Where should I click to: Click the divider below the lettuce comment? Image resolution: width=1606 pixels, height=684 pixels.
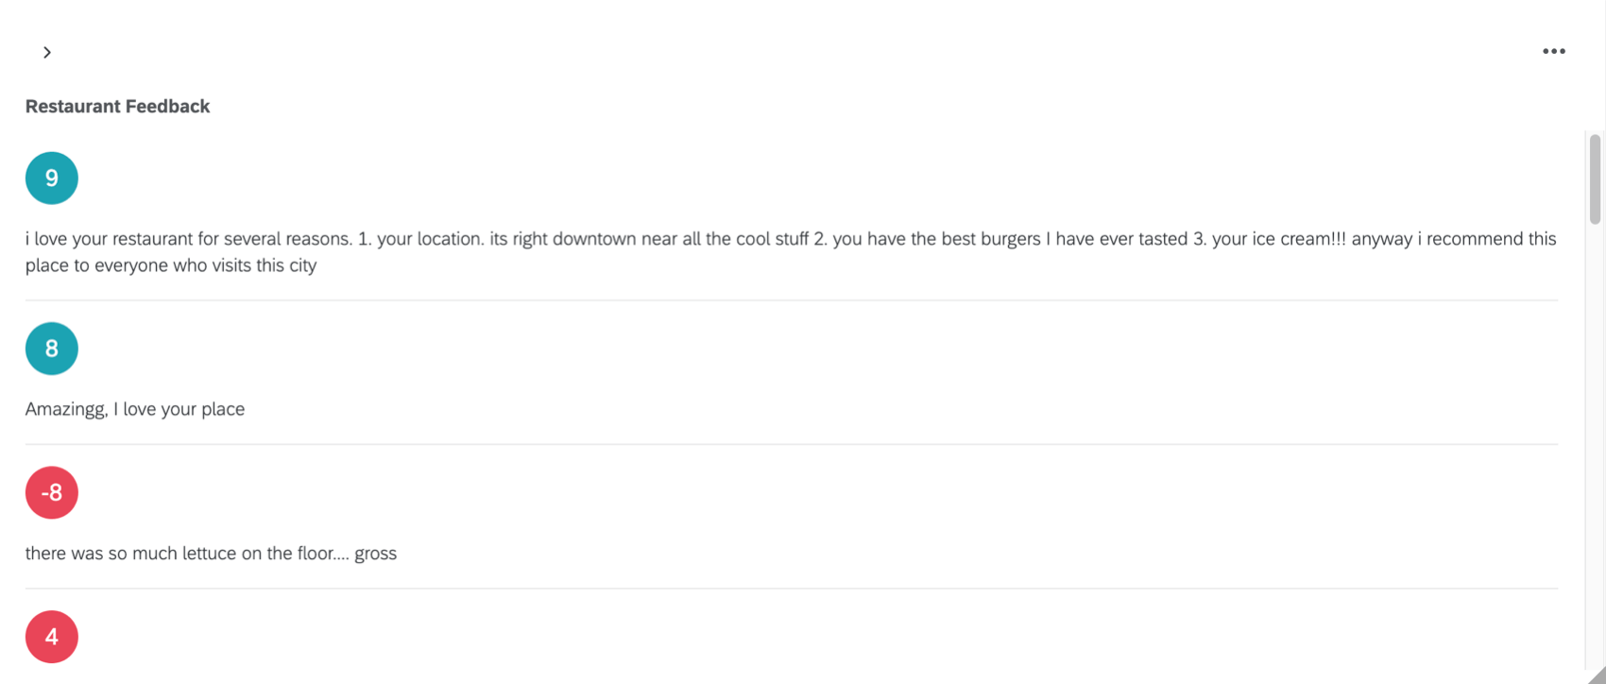792,589
